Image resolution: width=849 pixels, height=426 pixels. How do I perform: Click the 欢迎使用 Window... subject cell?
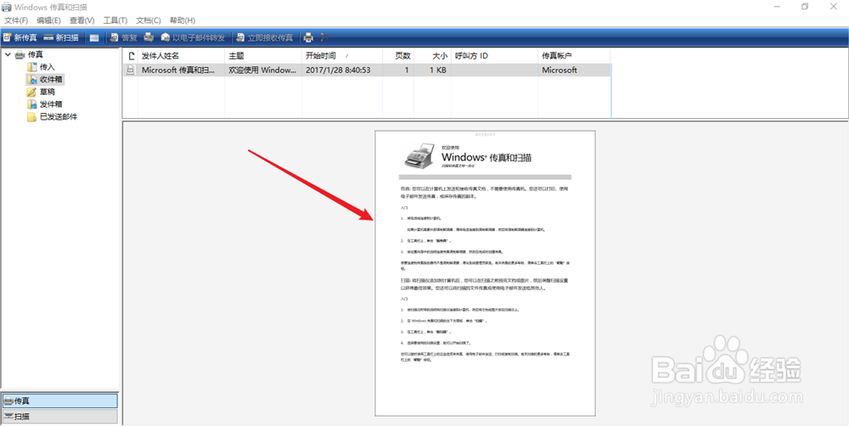click(x=262, y=70)
